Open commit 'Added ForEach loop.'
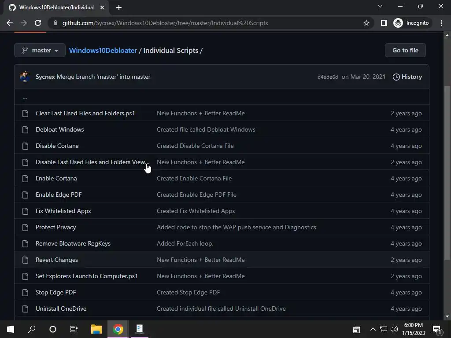This screenshot has width=451, height=338. tap(185, 243)
